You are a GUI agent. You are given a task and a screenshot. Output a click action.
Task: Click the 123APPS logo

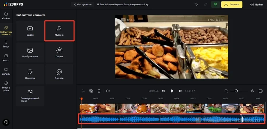13,4
